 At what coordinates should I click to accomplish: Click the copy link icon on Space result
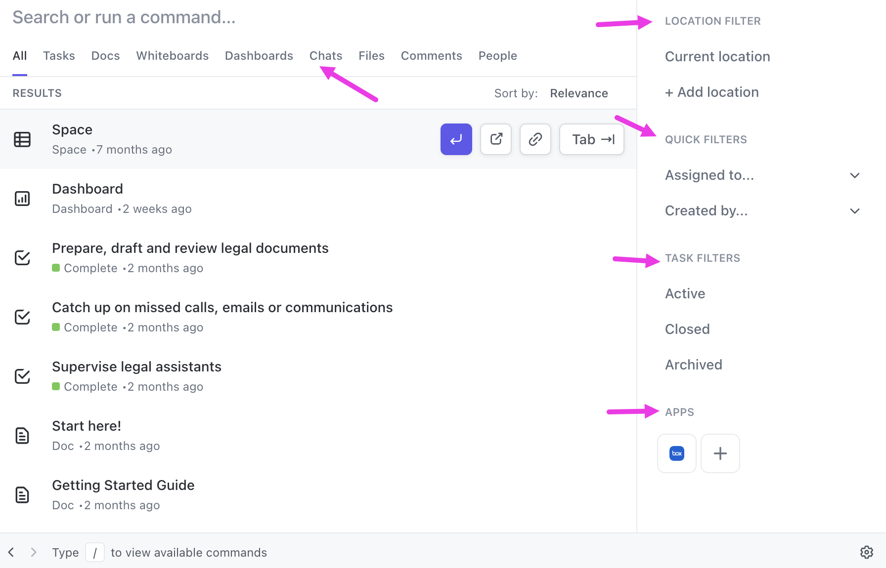point(535,139)
